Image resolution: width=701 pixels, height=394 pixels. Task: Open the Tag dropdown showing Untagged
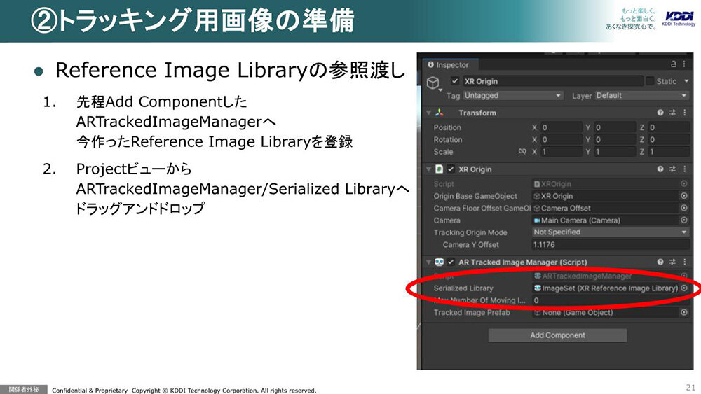[x=513, y=95]
